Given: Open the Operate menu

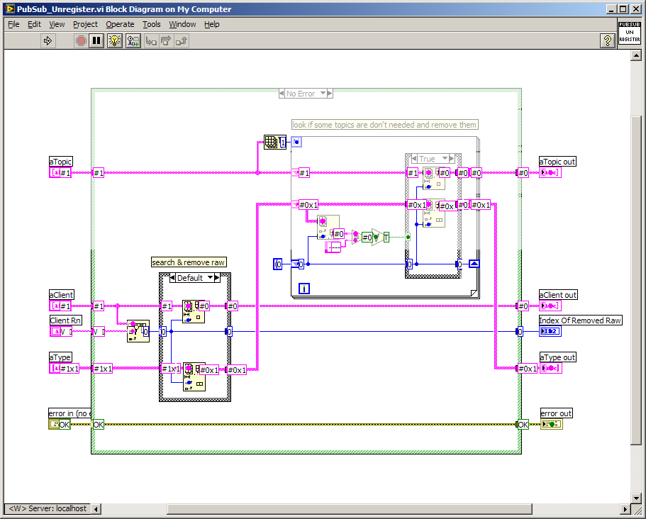Looking at the screenshot, I should coord(120,24).
